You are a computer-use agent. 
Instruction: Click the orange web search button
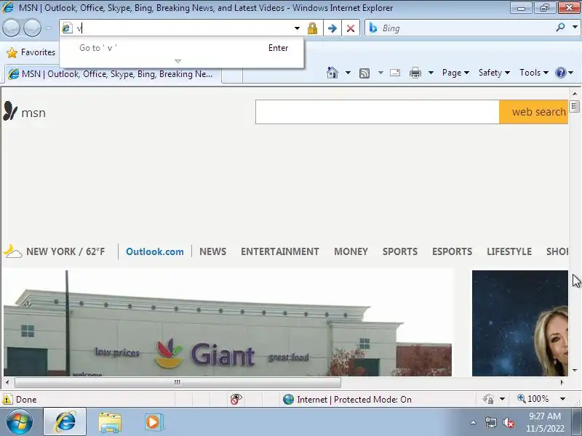tap(533, 112)
